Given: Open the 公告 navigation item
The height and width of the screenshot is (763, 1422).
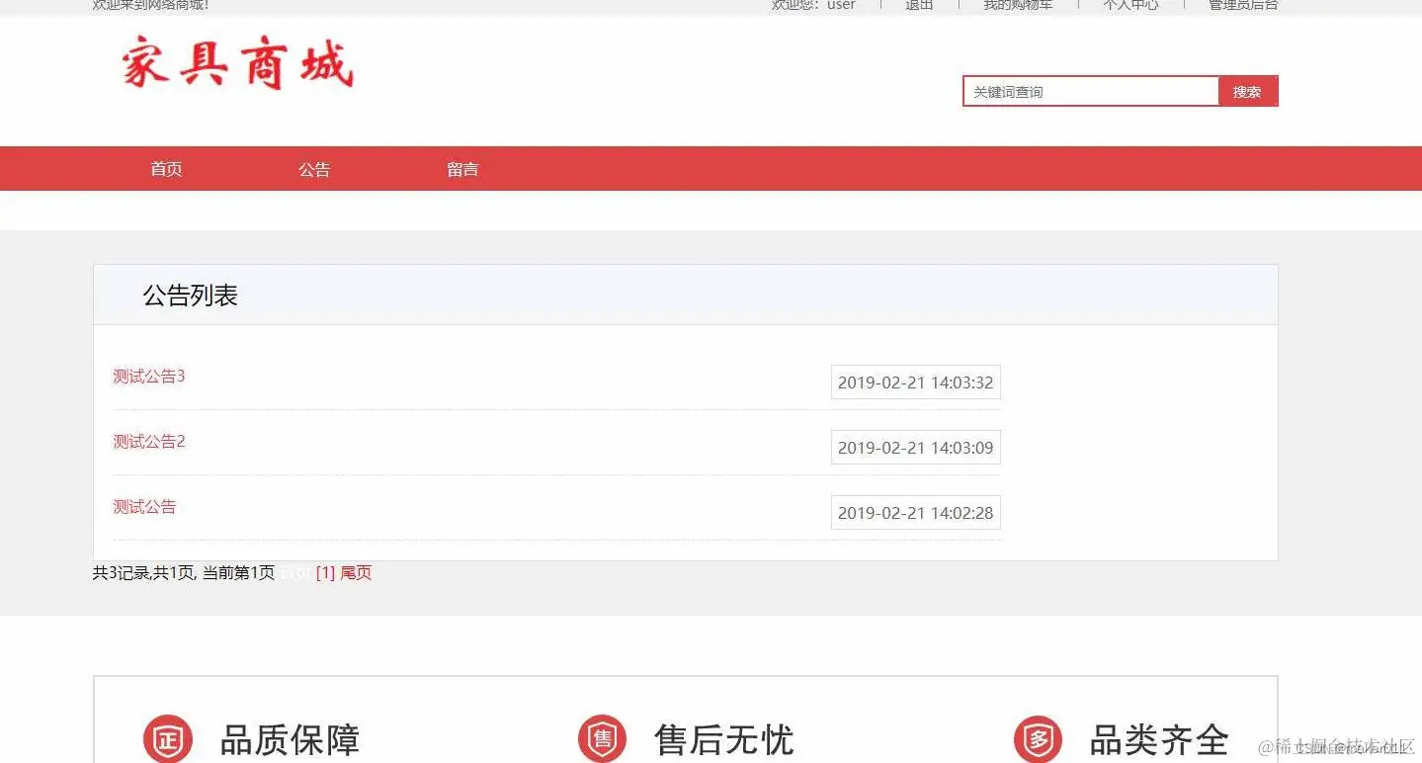Looking at the screenshot, I should coord(314,169).
